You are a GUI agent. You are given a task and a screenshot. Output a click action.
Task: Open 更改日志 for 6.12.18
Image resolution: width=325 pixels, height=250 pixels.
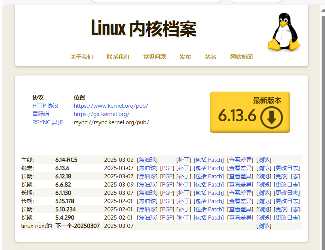click(287, 176)
